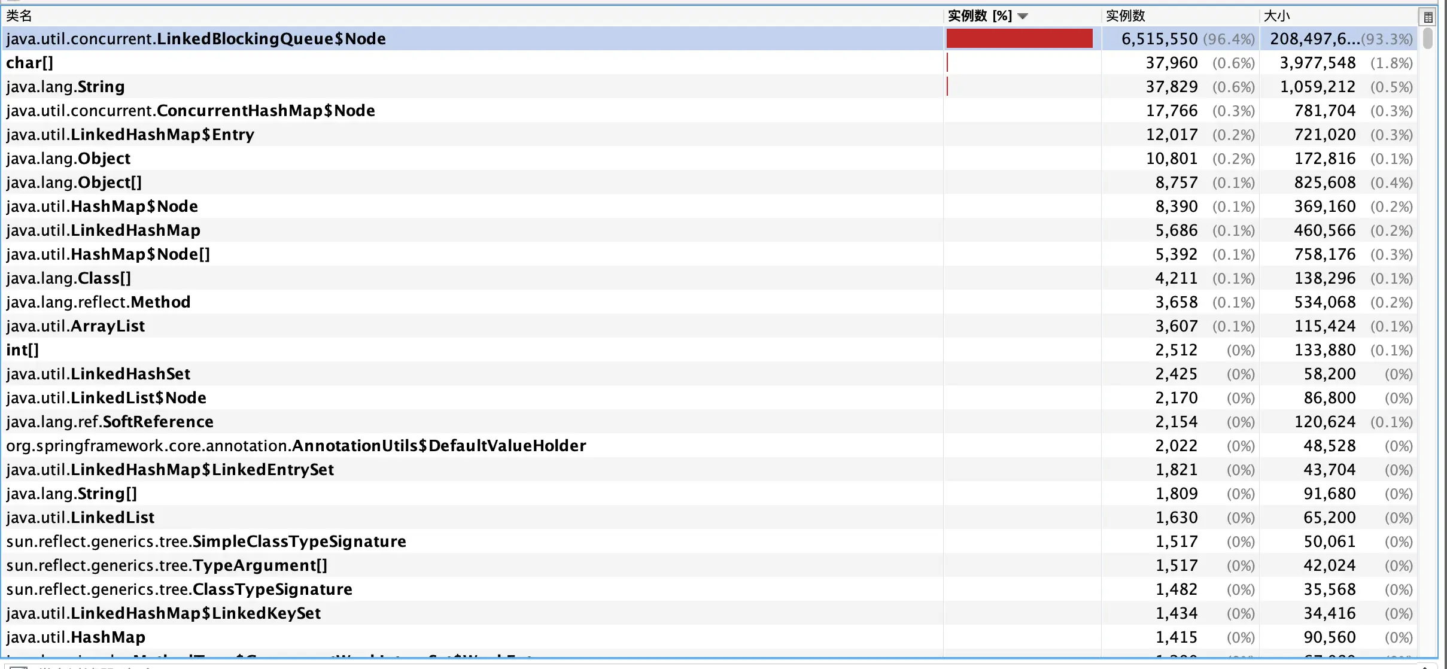Select the java.util.ArrayList row

click(76, 326)
